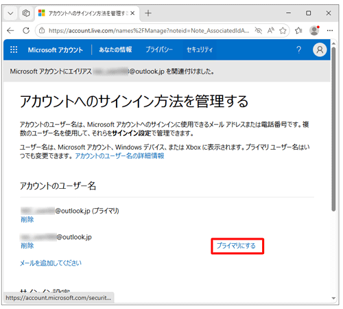343x309 pixels.
Task: Open the Favorites list icon
Action: point(298,30)
